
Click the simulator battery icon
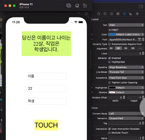(x=81, y=22)
